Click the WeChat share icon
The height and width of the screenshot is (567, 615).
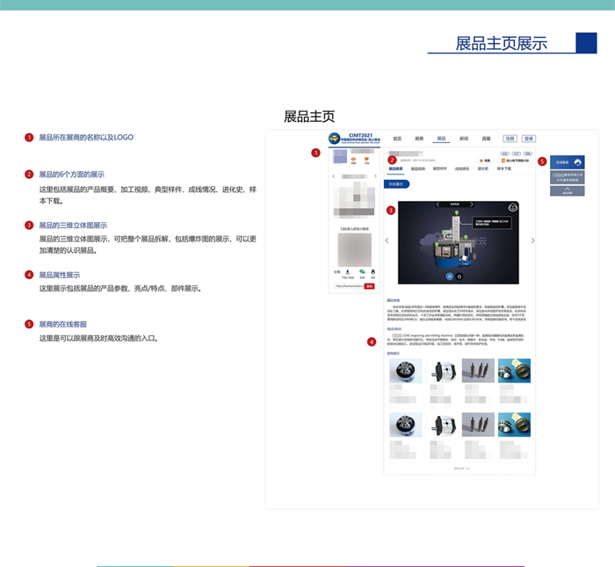pos(362,272)
